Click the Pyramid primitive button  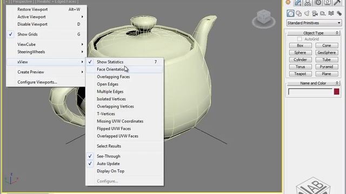coord(327,67)
